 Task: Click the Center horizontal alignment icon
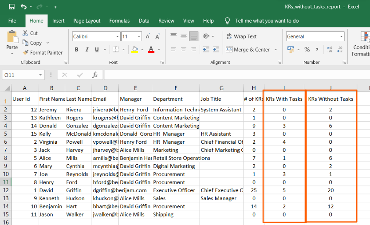pyautogui.click(x=183, y=50)
